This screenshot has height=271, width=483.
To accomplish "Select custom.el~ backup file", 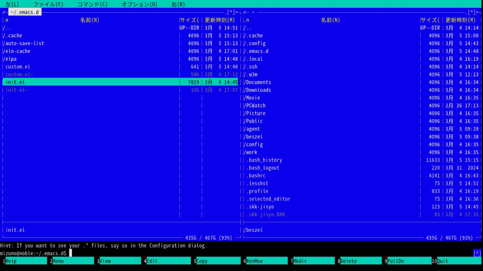I will pos(120,75).
